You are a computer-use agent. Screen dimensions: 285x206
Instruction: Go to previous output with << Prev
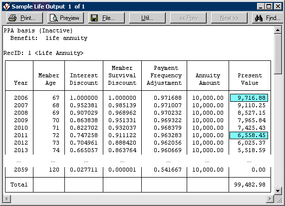(x=188, y=18)
